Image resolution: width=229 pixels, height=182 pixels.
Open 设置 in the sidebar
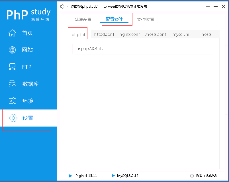tap(28, 118)
